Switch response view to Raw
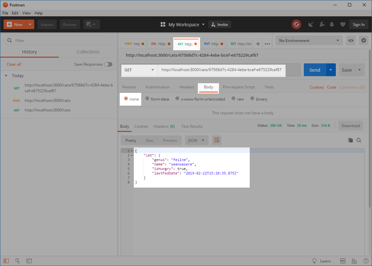 (x=150, y=141)
